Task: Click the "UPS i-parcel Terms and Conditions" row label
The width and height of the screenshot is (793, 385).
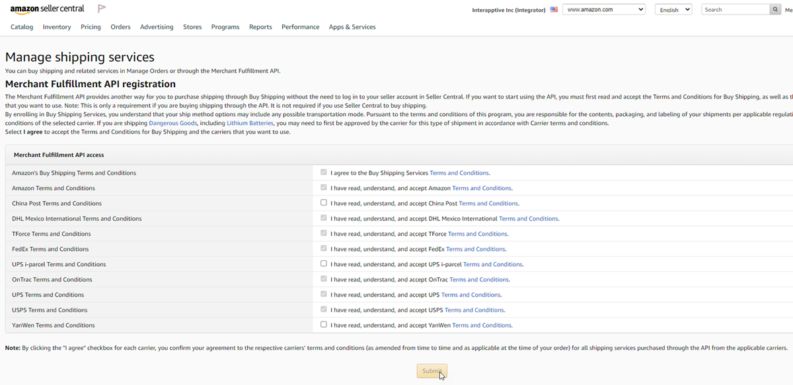Action: pyautogui.click(x=59, y=264)
